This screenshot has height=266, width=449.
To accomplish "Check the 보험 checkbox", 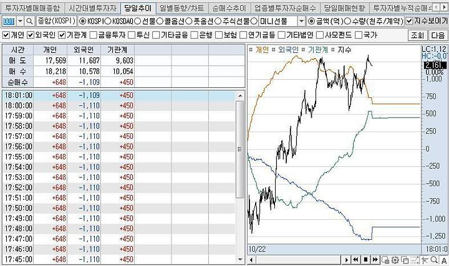I will pyautogui.click(x=219, y=35).
